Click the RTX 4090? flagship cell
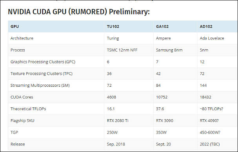 209,121
